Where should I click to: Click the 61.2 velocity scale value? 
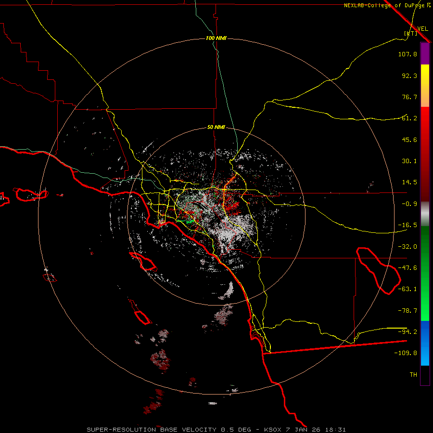point(409,118)
